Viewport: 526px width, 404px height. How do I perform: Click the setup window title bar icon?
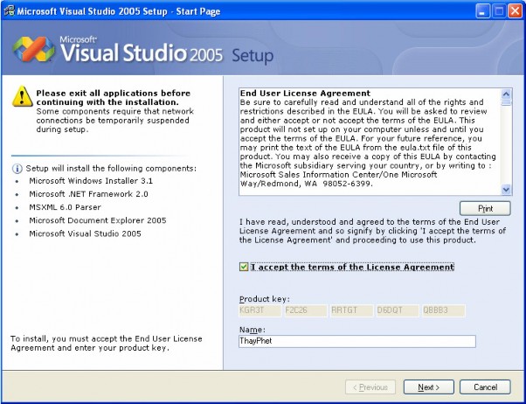point(9,10)
